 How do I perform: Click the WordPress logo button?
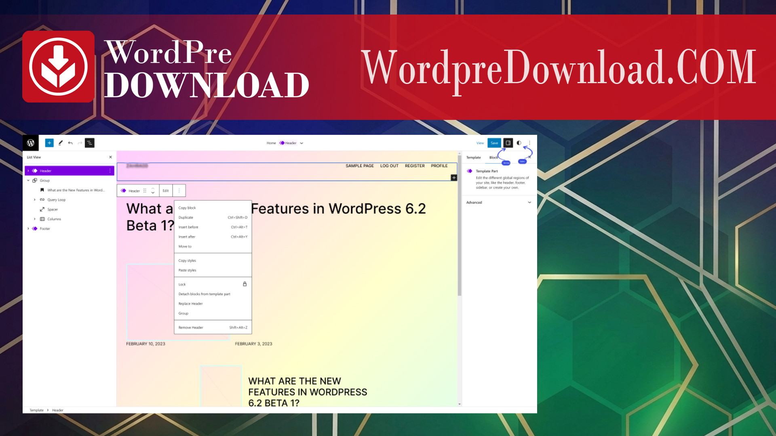click(31, 143)
